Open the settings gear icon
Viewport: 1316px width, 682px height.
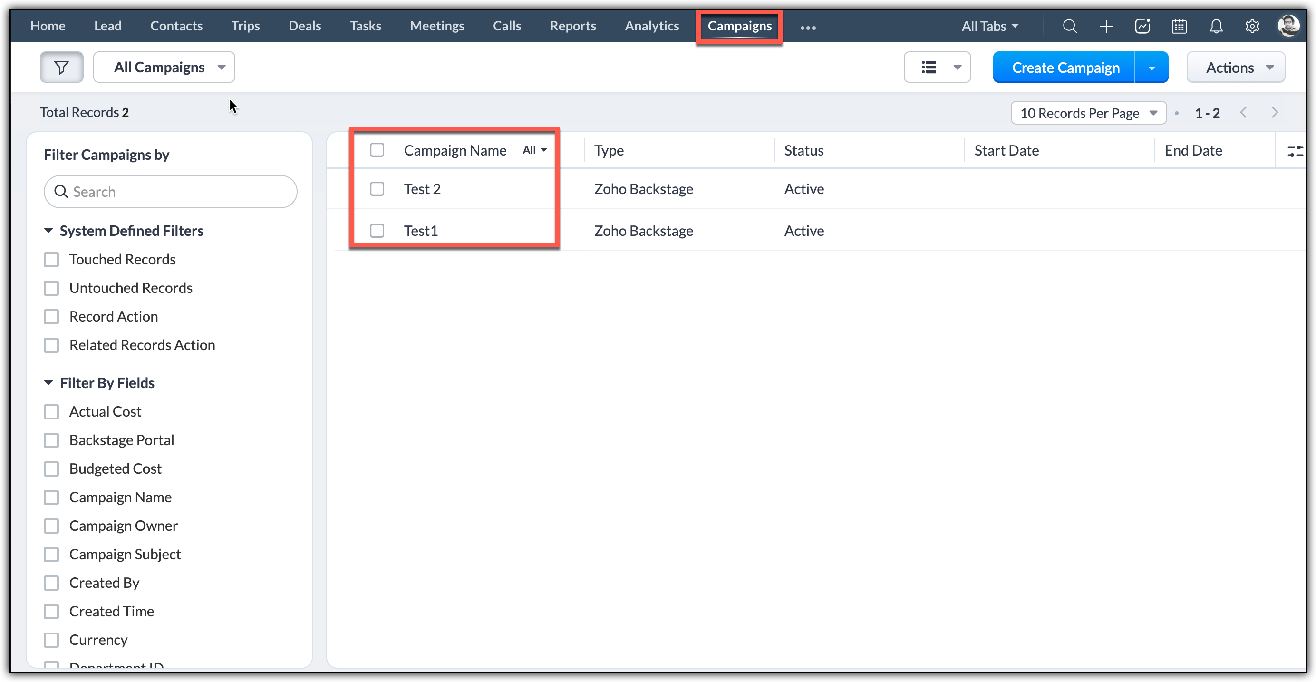[x=1252, y=26]
